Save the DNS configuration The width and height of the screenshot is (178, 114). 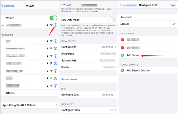173,5
